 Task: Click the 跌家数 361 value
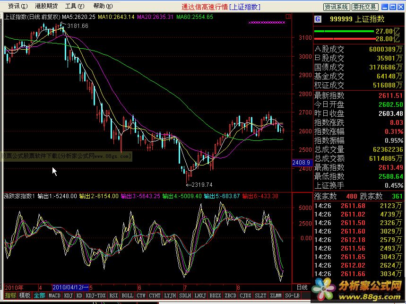coord(397,197)
